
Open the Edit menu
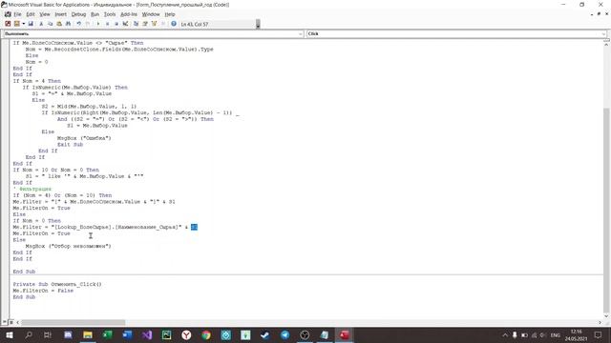(x=31, y=14)
